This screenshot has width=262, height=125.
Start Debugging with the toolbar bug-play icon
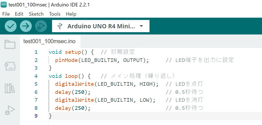click(x=41, y=26)
